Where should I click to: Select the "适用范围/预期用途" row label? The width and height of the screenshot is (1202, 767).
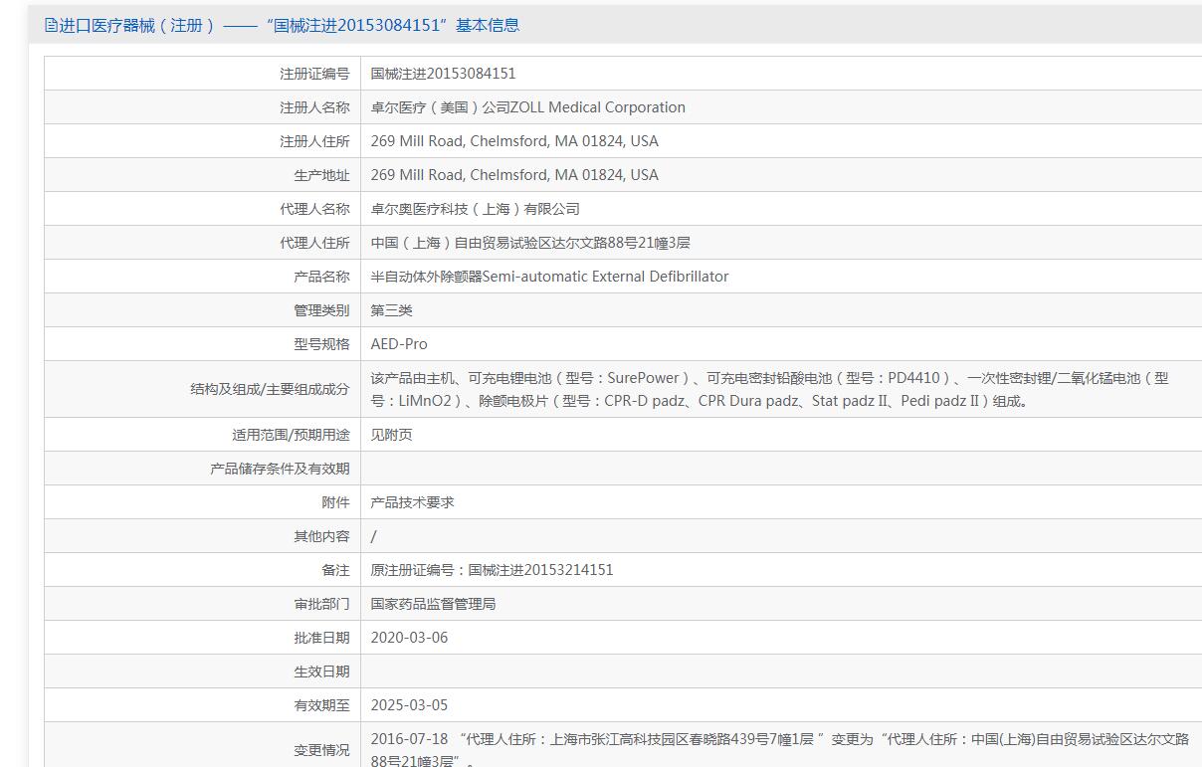pyautogui.click(x=291, y=435)
